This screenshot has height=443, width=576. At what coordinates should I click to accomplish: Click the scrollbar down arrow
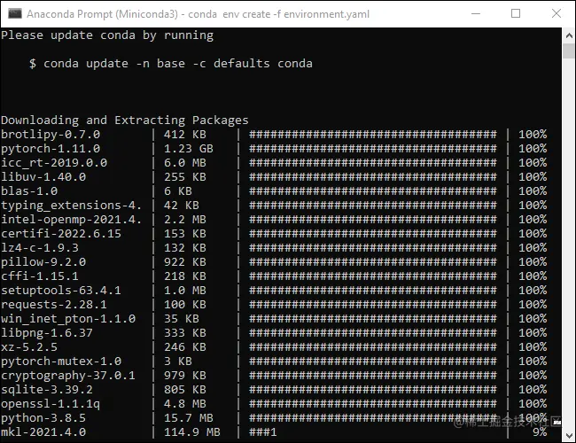point(569,436)
